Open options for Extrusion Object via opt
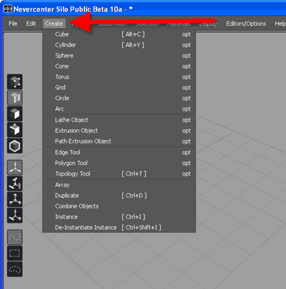The image size is (286, 289). (187, 131)
